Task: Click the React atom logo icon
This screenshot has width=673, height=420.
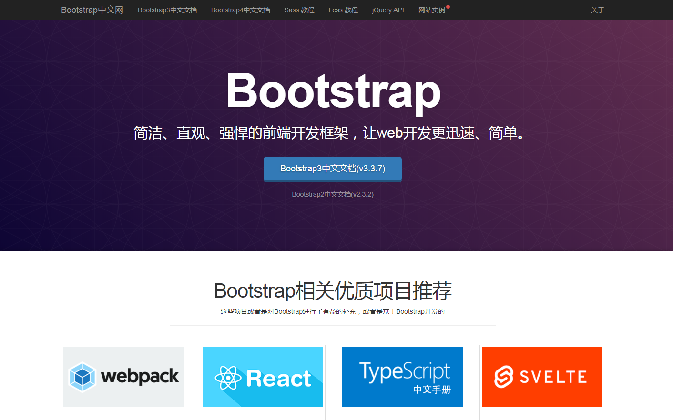Action: pyautogui.click(x=228, y=378)
